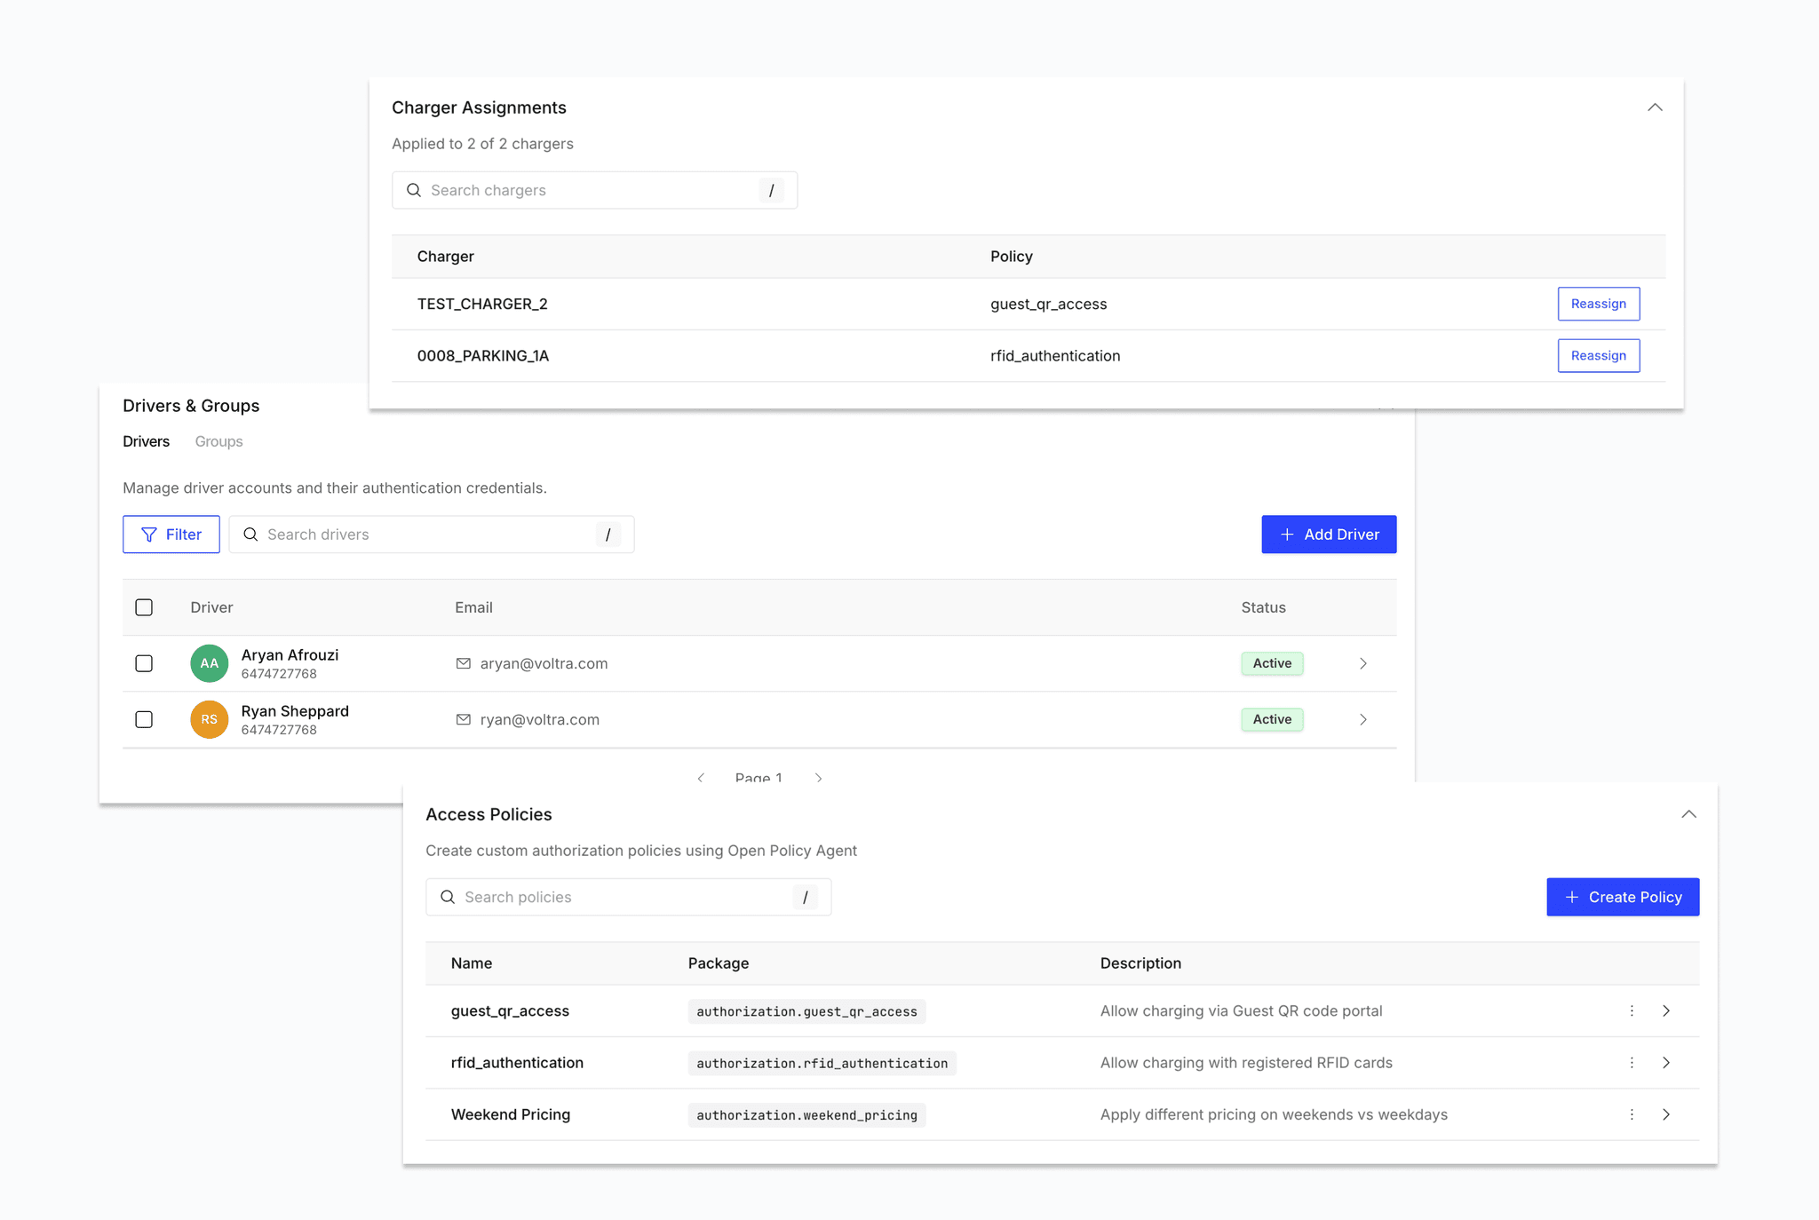This screenshot has height=1220, width=1819.
Task: Check the Ryan Sheppard row checkbox
Action: click(x=144, y=719)
